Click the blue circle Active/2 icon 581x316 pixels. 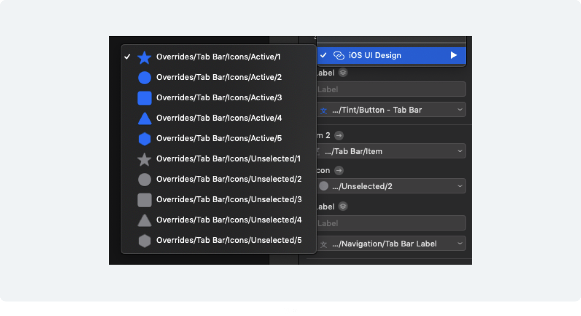[144, 78]
